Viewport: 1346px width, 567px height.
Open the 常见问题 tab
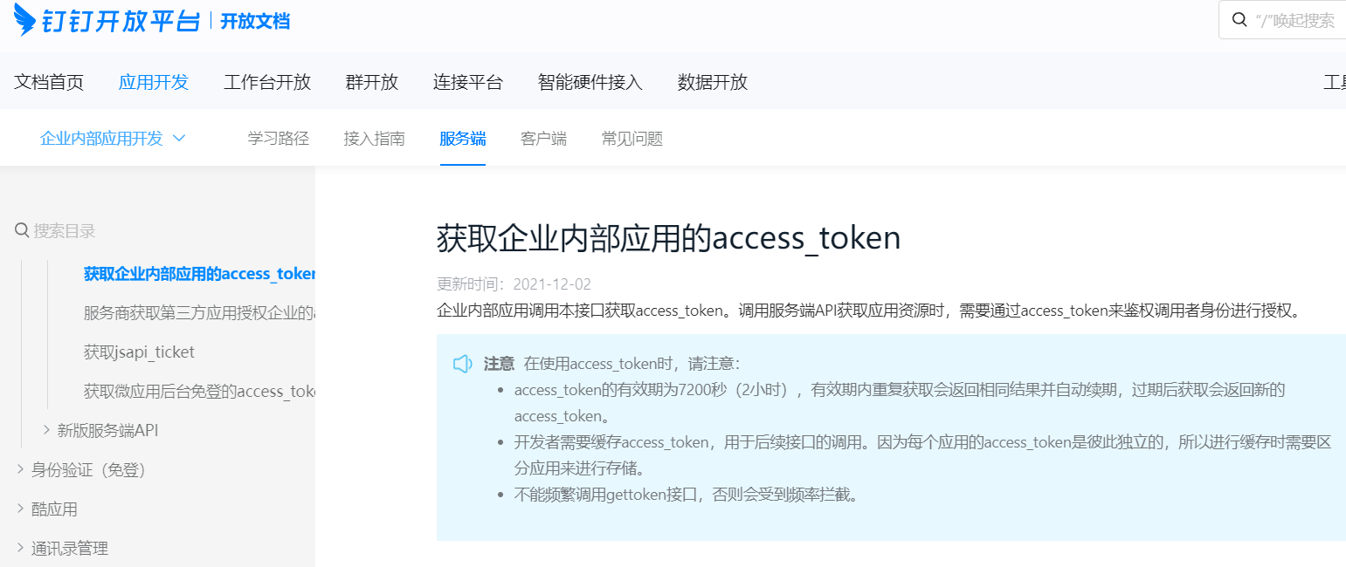pyautogui.click(x=632, y=138)
